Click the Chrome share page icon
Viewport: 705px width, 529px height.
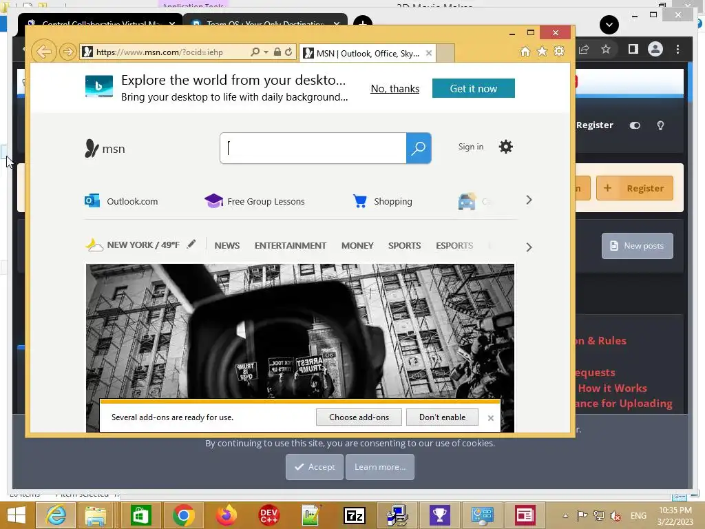click(584, 49)
